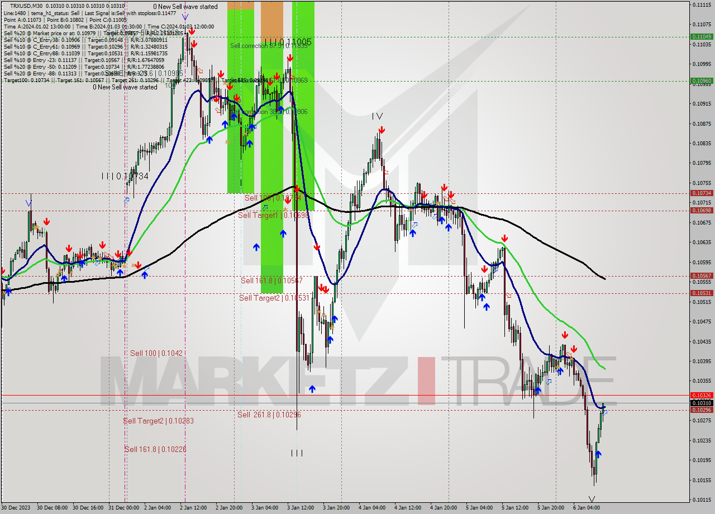Click the 'I I I 0.10734' wave label
This screenshot has width=715, height=514.
(125, 176)
